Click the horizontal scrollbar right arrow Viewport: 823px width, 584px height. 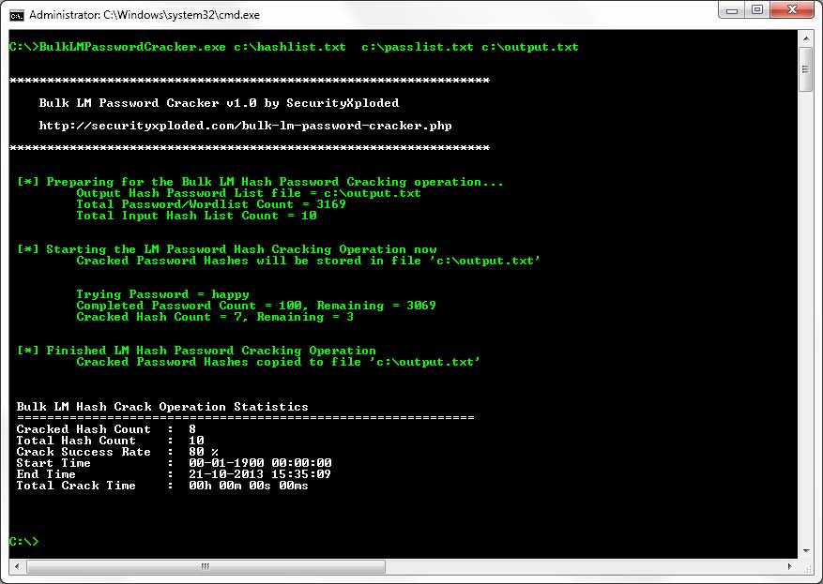click(790, 567)
